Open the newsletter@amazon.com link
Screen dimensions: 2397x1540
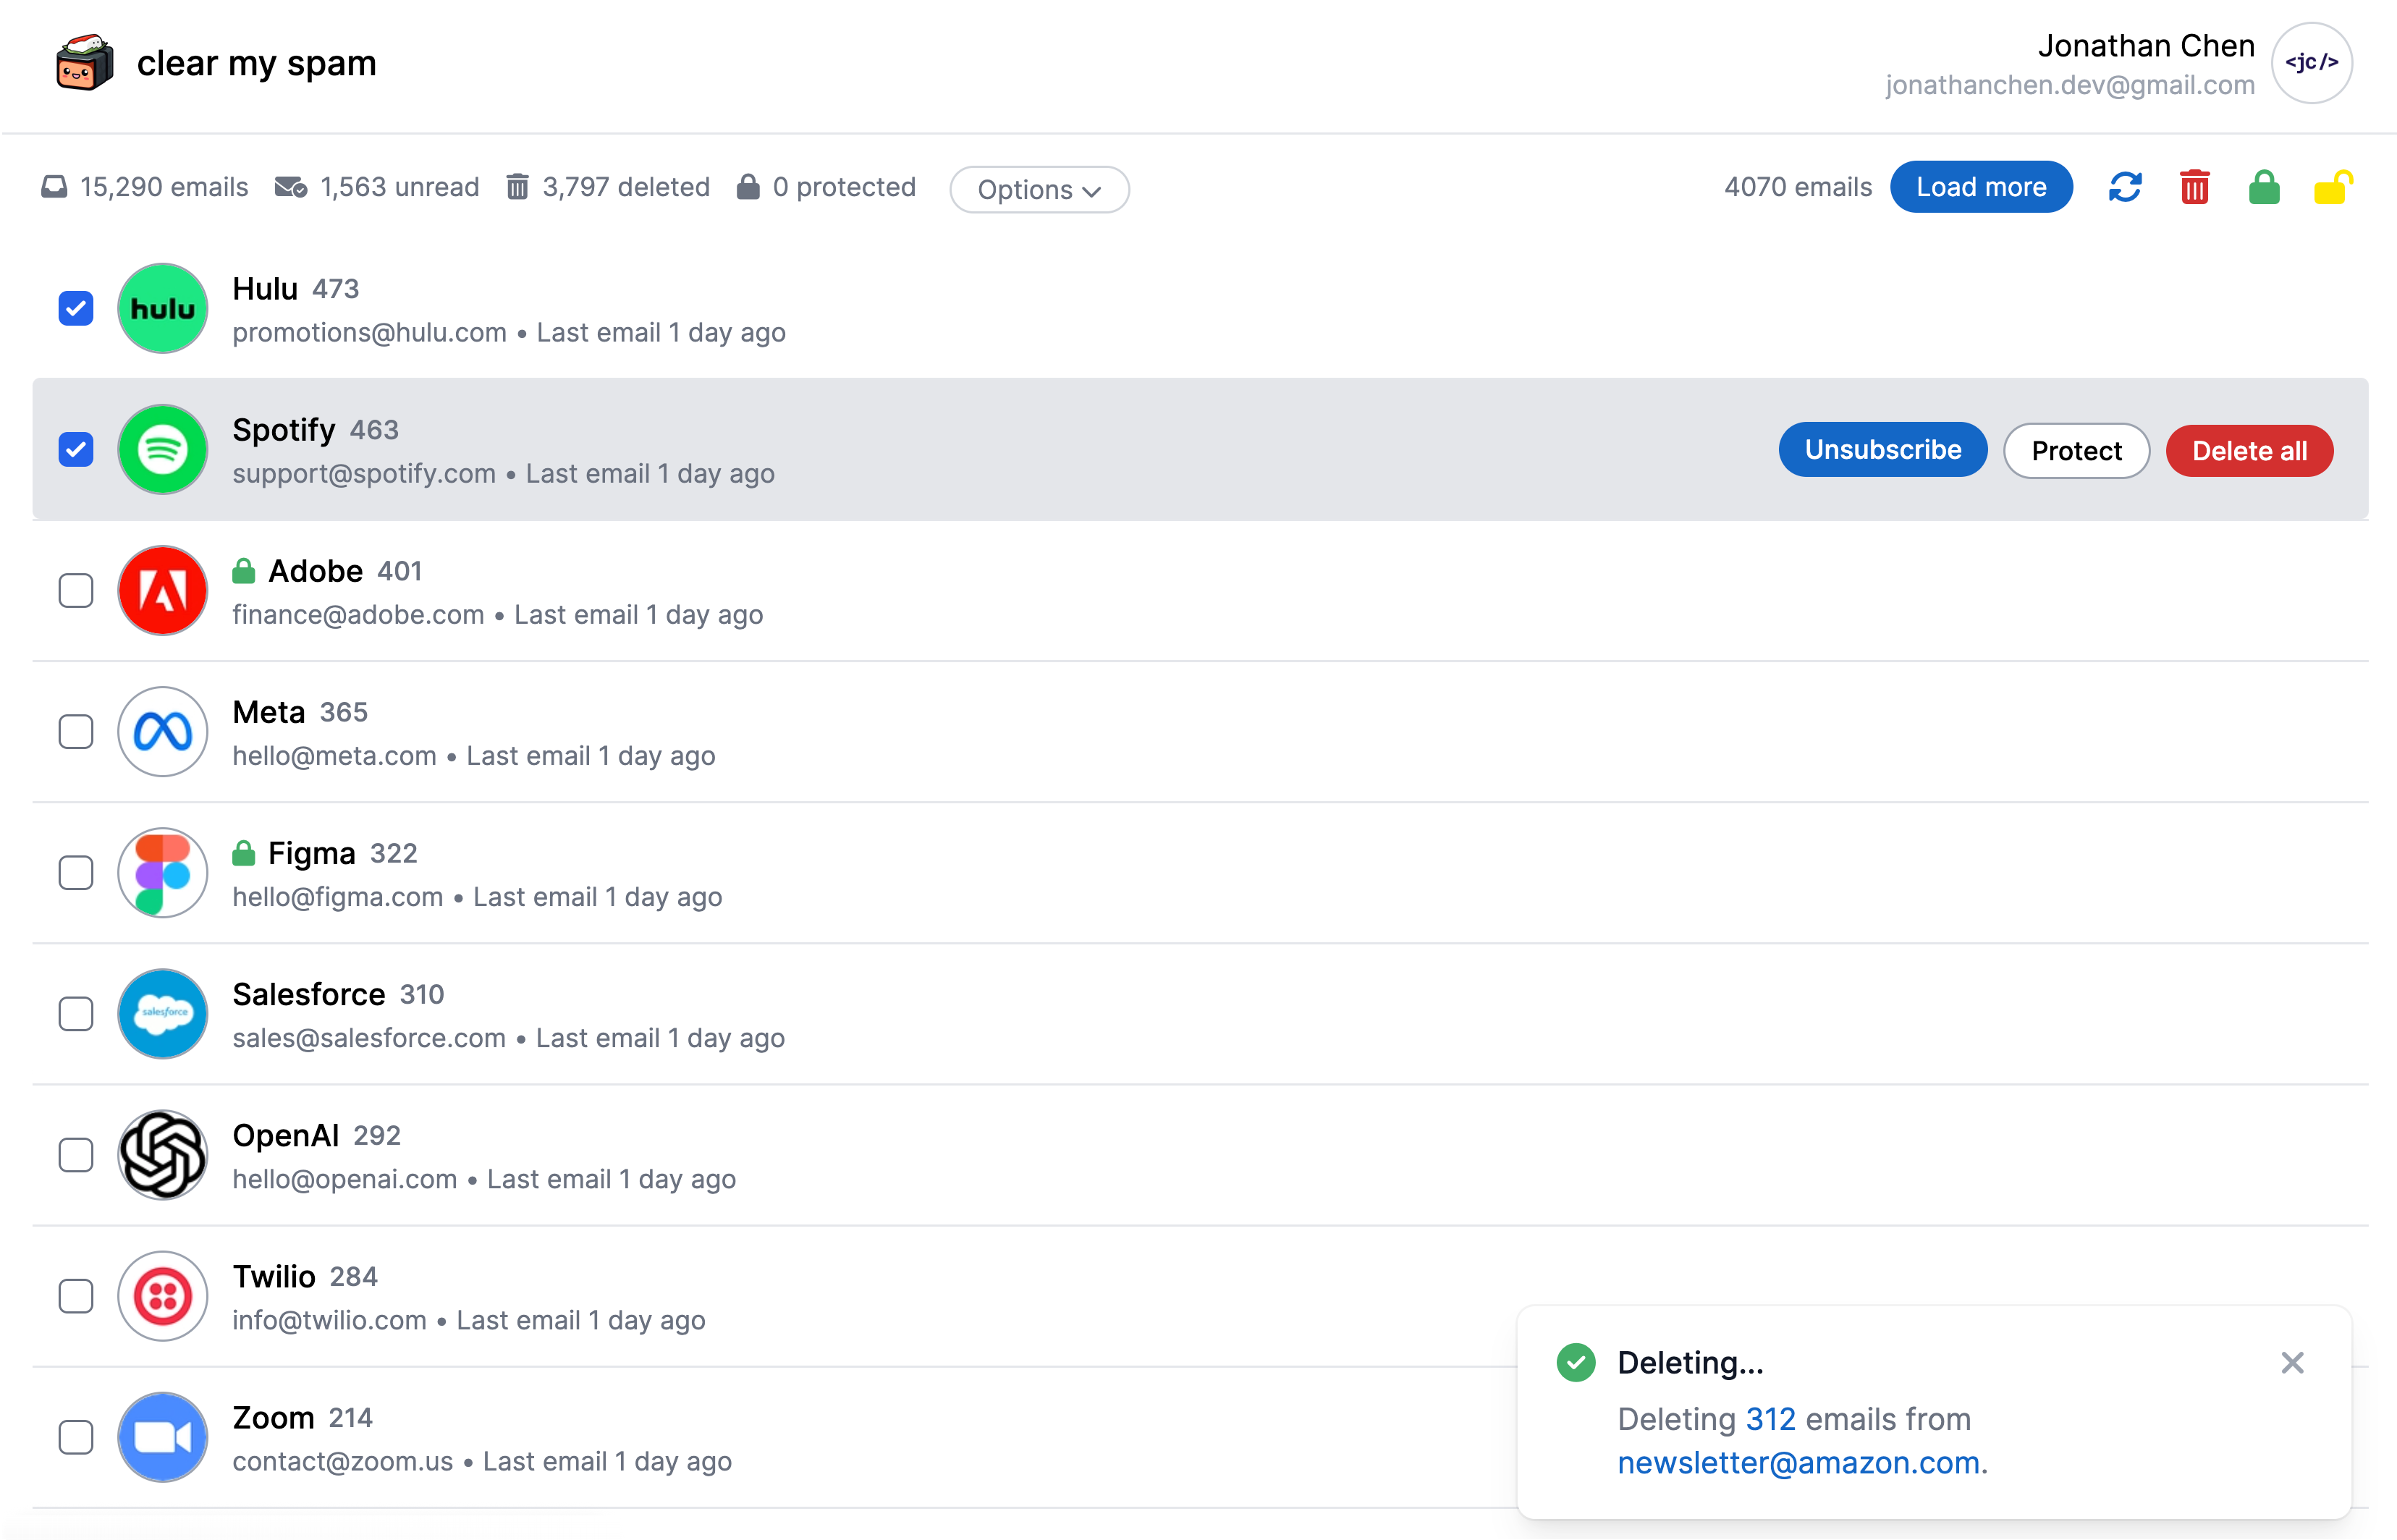tap(1799, 1463)
